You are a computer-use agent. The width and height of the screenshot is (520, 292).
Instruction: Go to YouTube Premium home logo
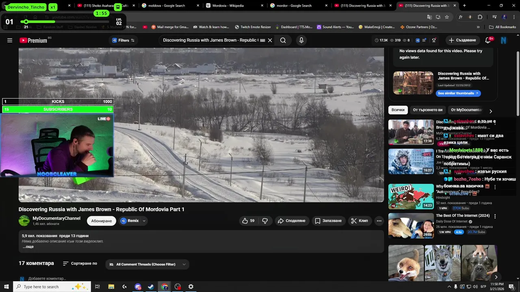[33, 40]
